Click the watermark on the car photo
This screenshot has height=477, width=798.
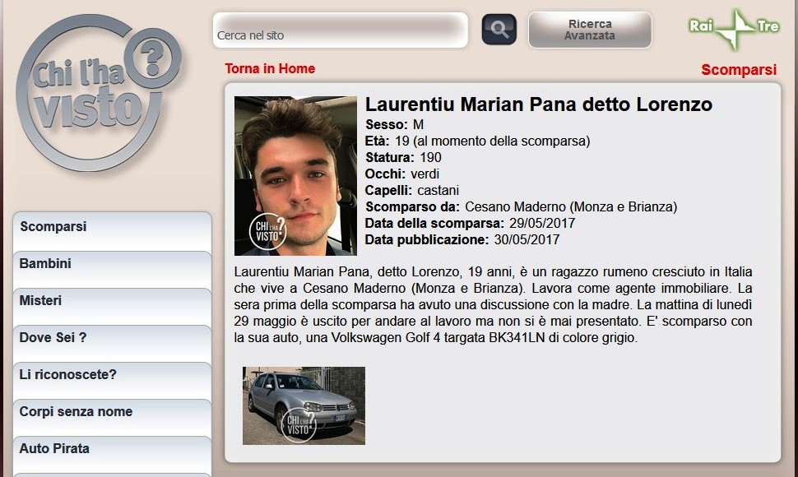[x=299, y=424]
